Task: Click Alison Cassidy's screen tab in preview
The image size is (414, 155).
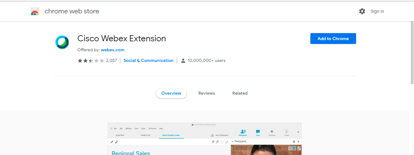Action: pos(171,135)
